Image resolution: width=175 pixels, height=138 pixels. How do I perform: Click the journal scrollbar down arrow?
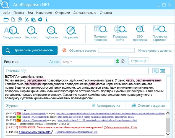168,134
